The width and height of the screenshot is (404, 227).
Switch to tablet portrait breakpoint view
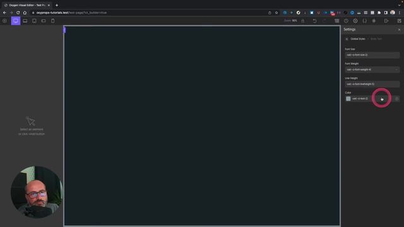click(34, 21)
